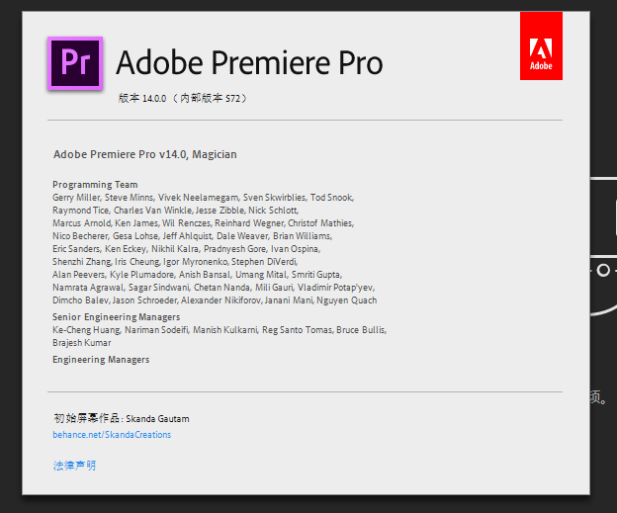Click the version 14.0.0 build text
617x513 pixels.
coord(182,99)
